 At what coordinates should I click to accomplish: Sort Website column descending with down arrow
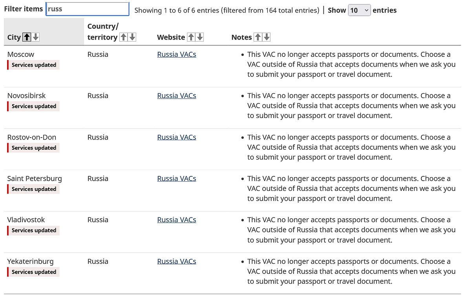pyautogui.click(x=200, y=37)
